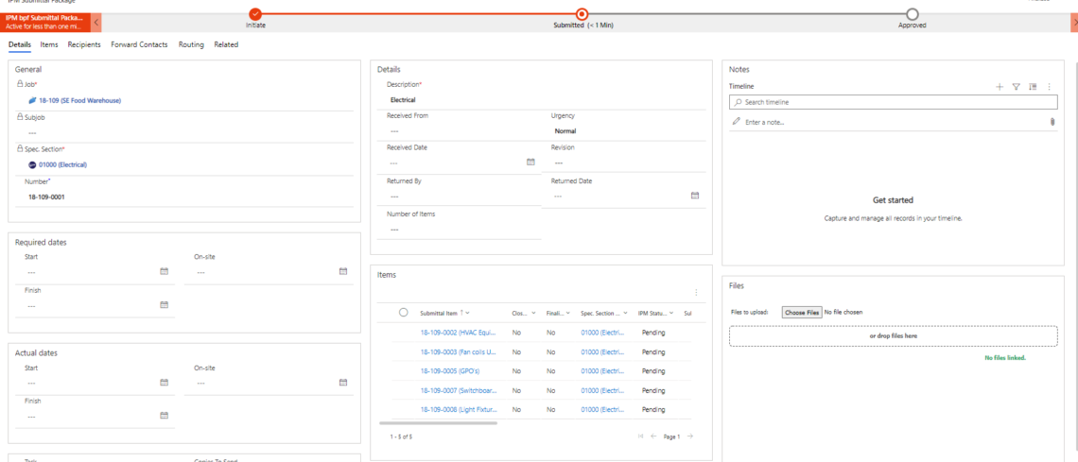Open submittal item 18-109-0002 (HVAC Equi...)
This screenshot has width=1078, height=462.
click(459, 333)
